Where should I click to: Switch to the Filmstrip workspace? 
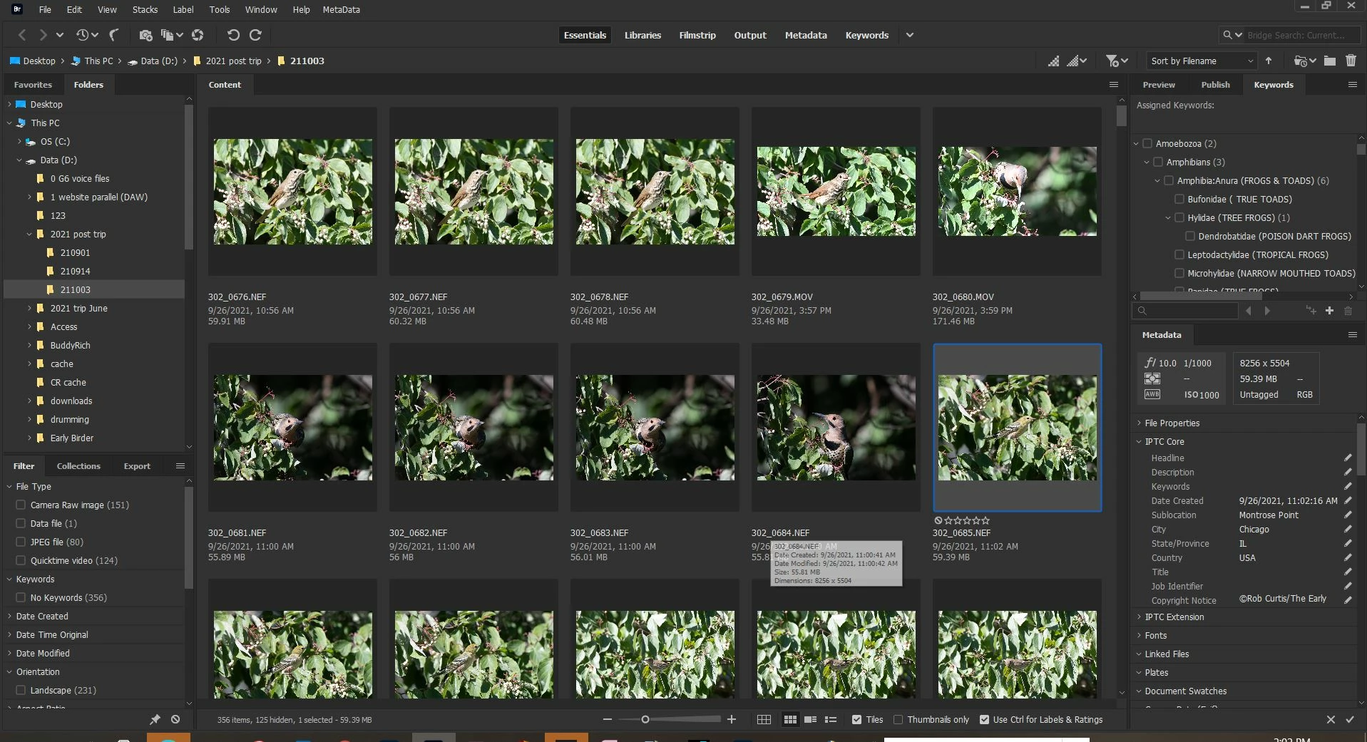coord(697,35)
